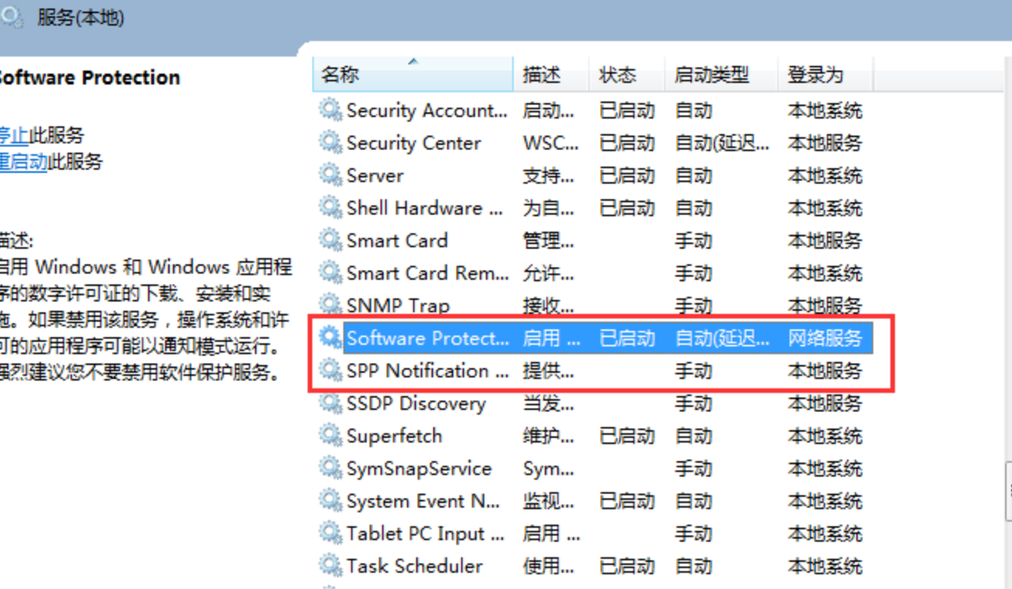This screenshot has height=589, width=1012.
Task: Select the System Event N... service name
Action: click(423, 501)
